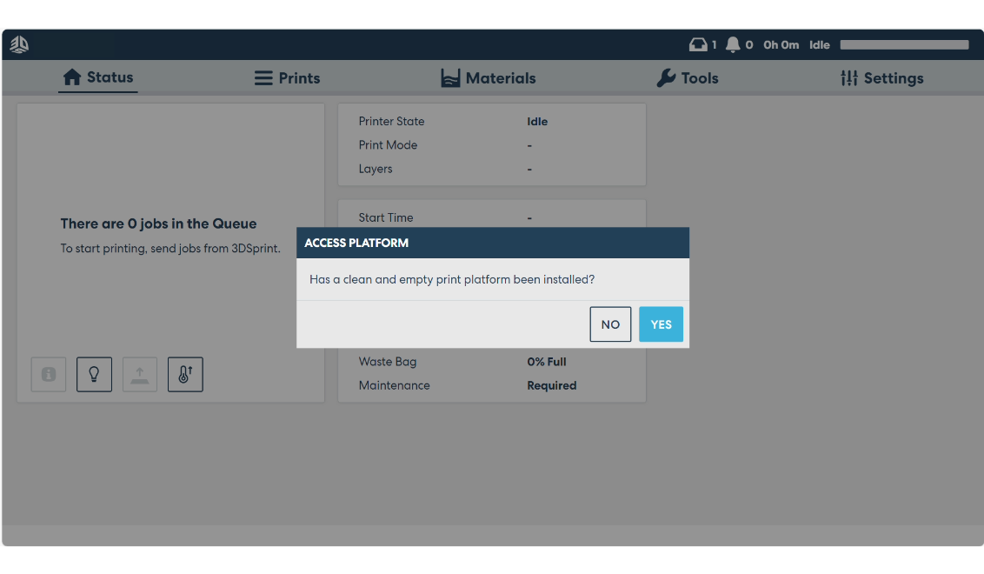Click the home icon beside Status

pyautogui.click(x=70, y=77)
